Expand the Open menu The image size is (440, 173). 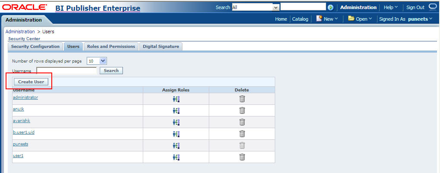(360, 19)
